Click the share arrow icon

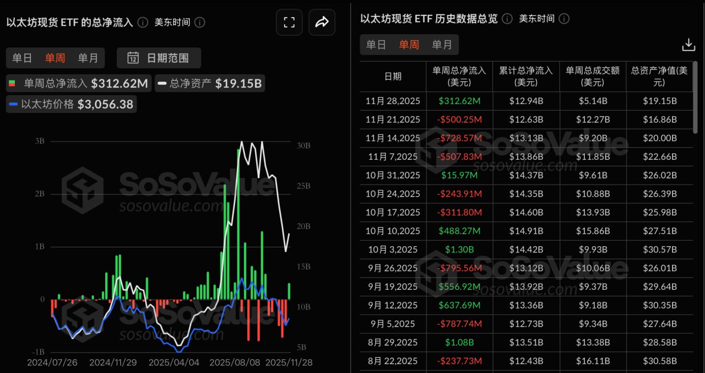pos(322,22)
